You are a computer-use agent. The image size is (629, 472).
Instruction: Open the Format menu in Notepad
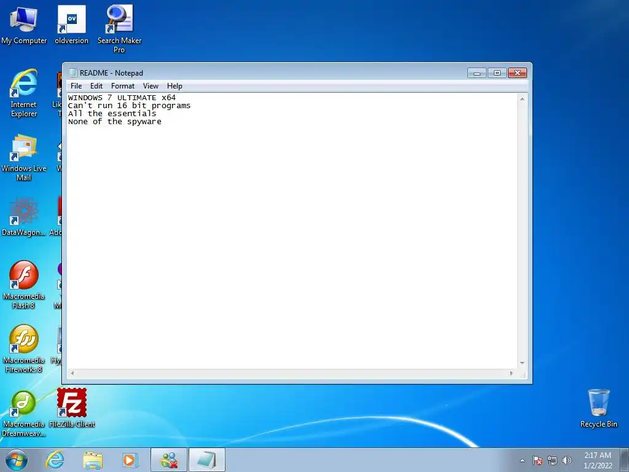pos(123,86)
